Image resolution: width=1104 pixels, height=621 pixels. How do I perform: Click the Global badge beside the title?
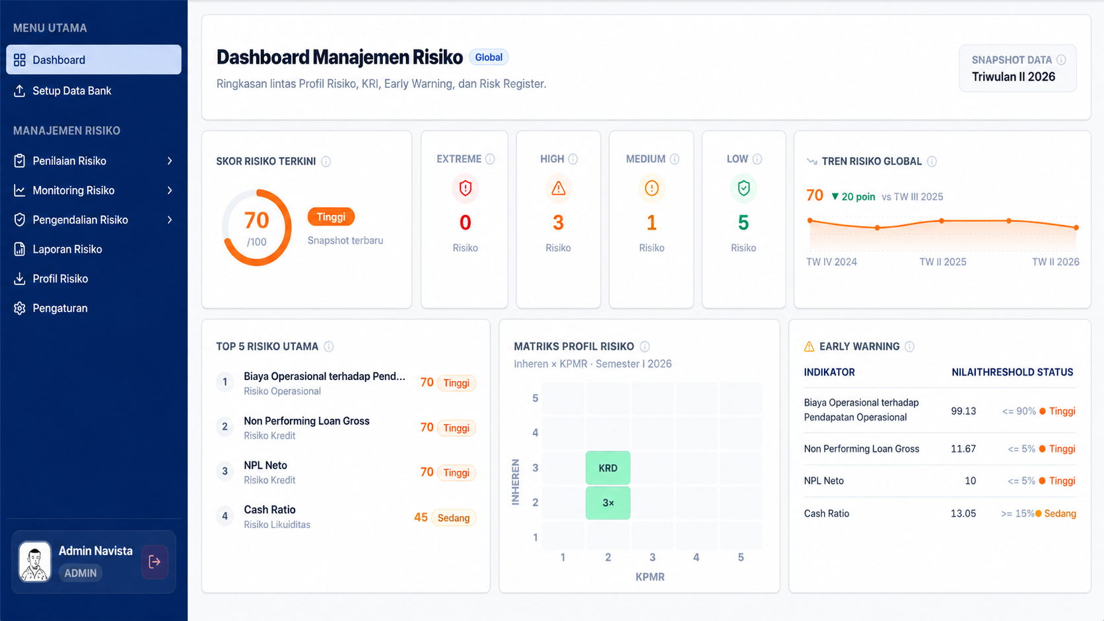[489, 57]
